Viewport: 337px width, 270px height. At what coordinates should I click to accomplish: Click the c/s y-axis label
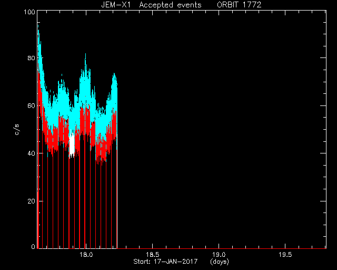(17, 130)
